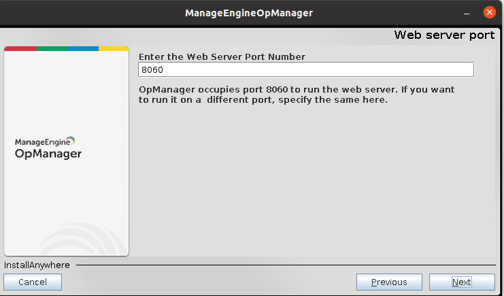Click the ManageEngineOpManager window title
504x296 pixels.
click(x=249, y=13)
